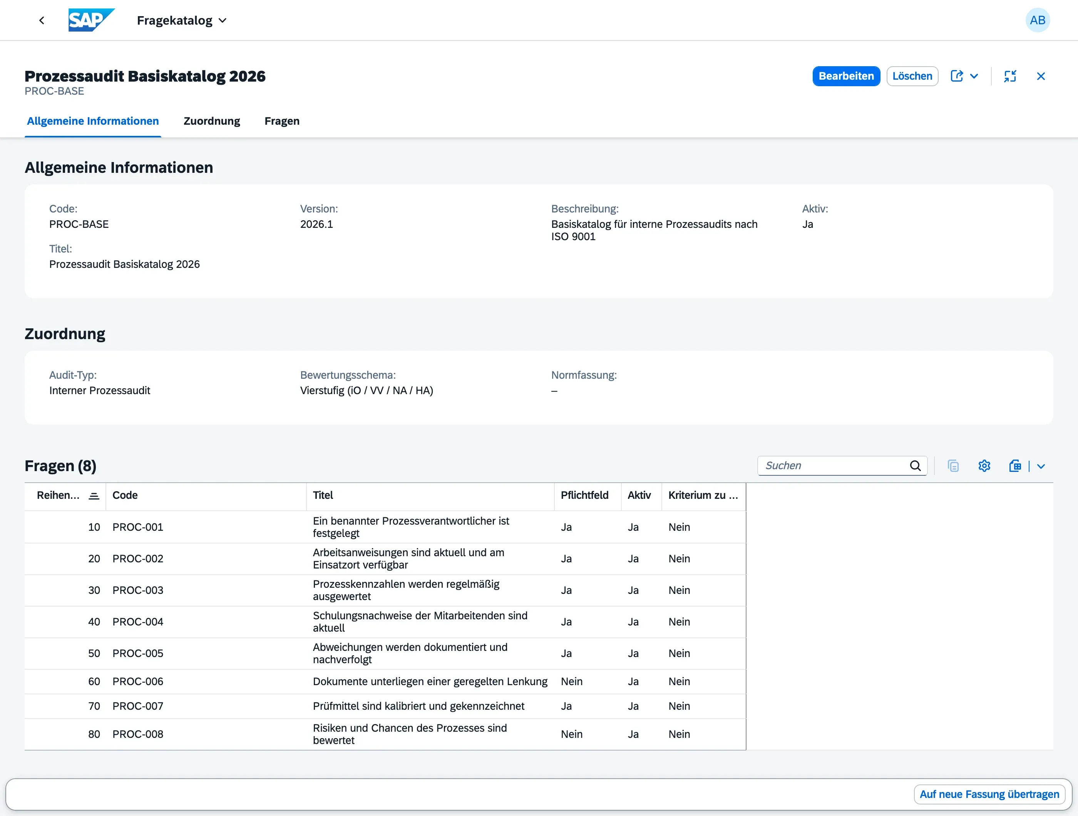Click sort indicator on Reihen column
The height and width of the screenshot is (816, 1078).
pyautogui.click(x=94, y=495)
